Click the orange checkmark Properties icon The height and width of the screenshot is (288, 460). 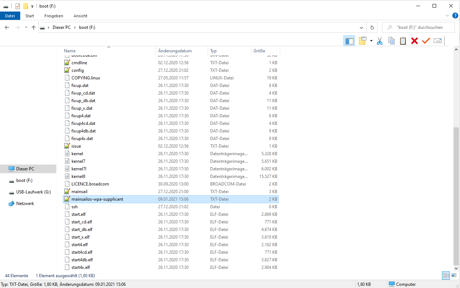[426, 41]
